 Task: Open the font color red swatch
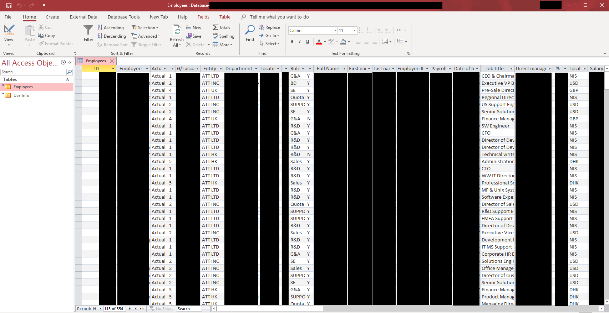[319, 42]
